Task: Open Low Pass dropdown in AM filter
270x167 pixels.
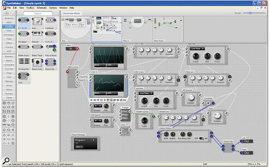Action: [146, 93]
